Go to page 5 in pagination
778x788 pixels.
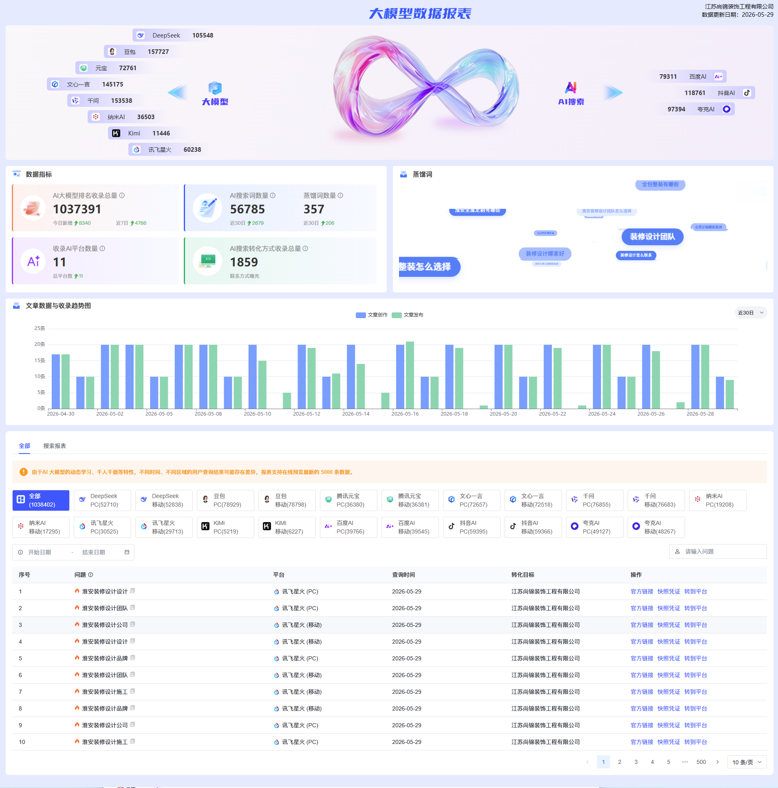[668, 762]
